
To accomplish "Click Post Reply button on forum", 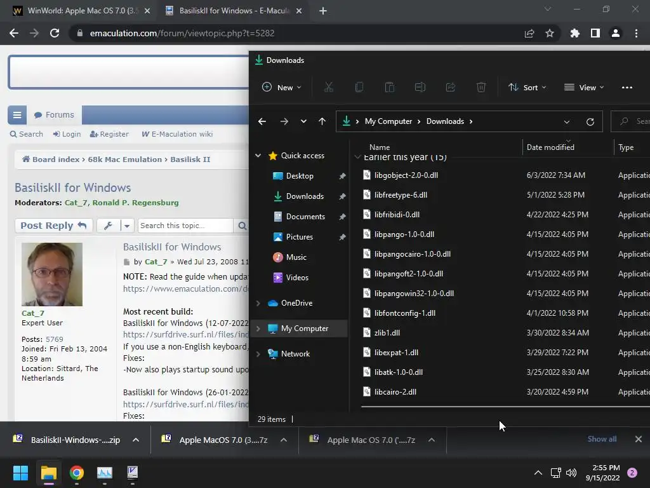I will click(x=53, y=226).
